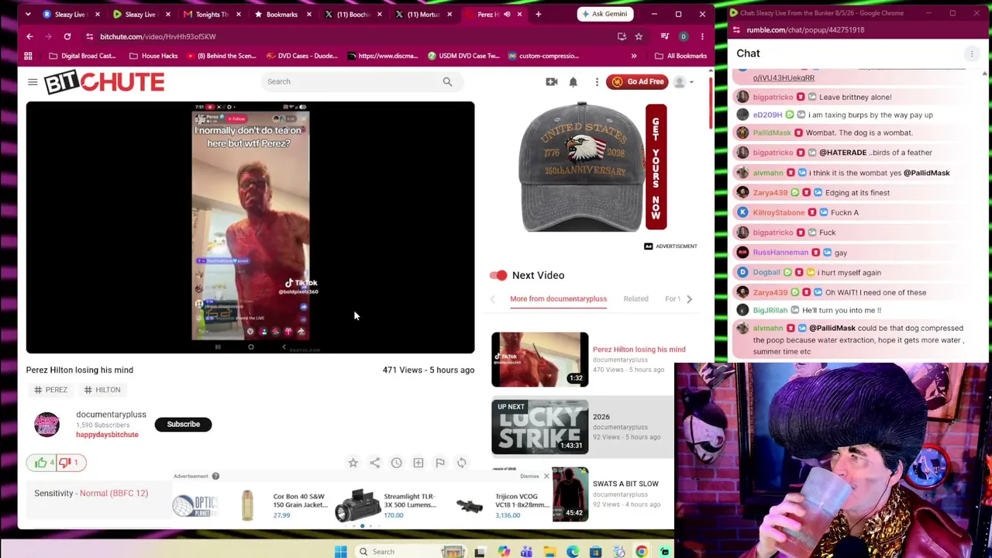Open the HILTON hashtag
992x558 pixels.
[102, 390]
